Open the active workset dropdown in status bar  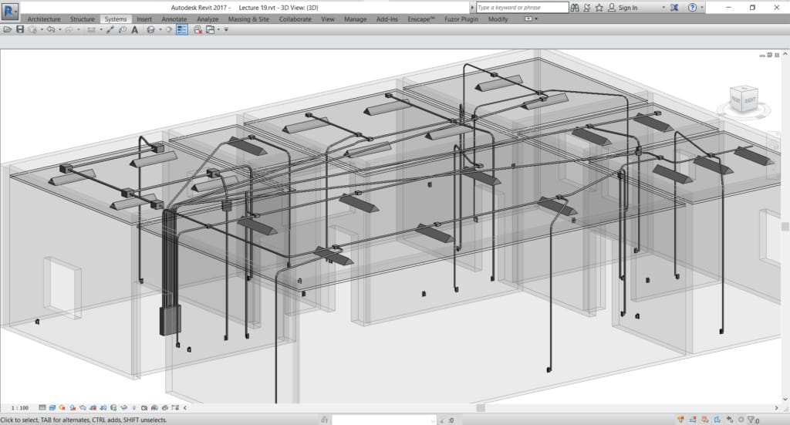384,420
